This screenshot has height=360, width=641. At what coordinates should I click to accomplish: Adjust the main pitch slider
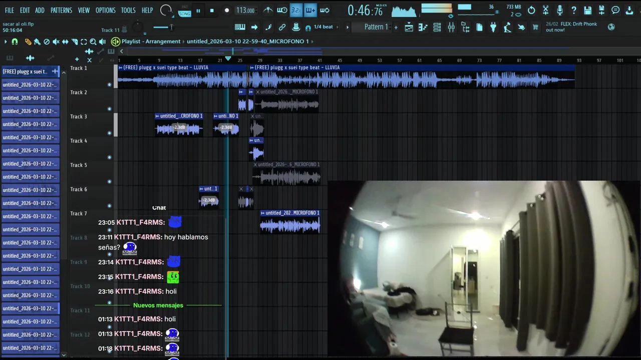(164, 27)
